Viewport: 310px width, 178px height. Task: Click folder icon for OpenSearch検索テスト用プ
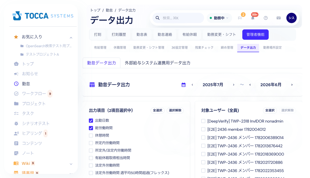coord(22,46)
